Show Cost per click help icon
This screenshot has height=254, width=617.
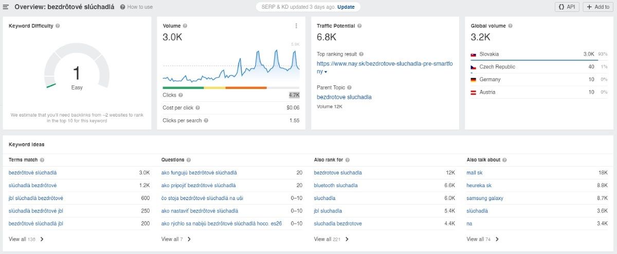click(x=197, y=108)
